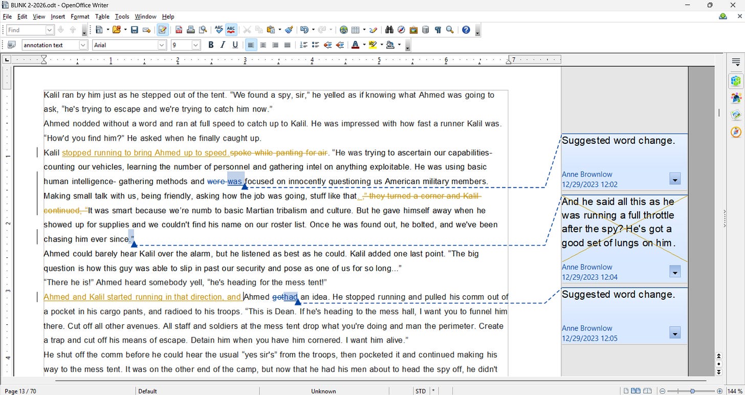The height and width of the screenshot is (395, 745).
Task: Run the Spelling and Grammar check icon
Action: 219,30
